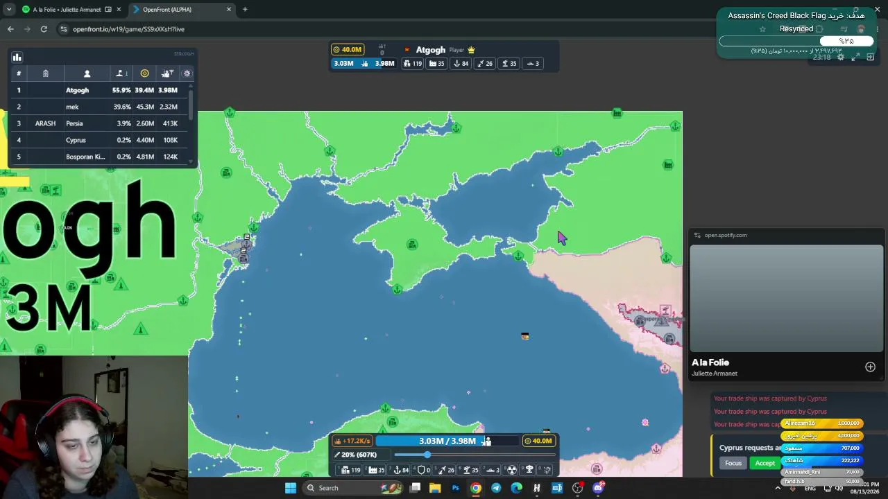Image resolution: width=888 pixels, height=499 pixels.
Task: Click the +17.2K/s troop growth indicator
Action: [352, 441]
